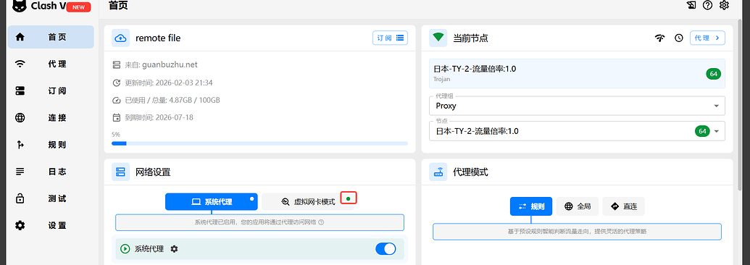This screenshot has height=265, width=750.
Task: Click the remote file title
Action: [x=158, y=38]
